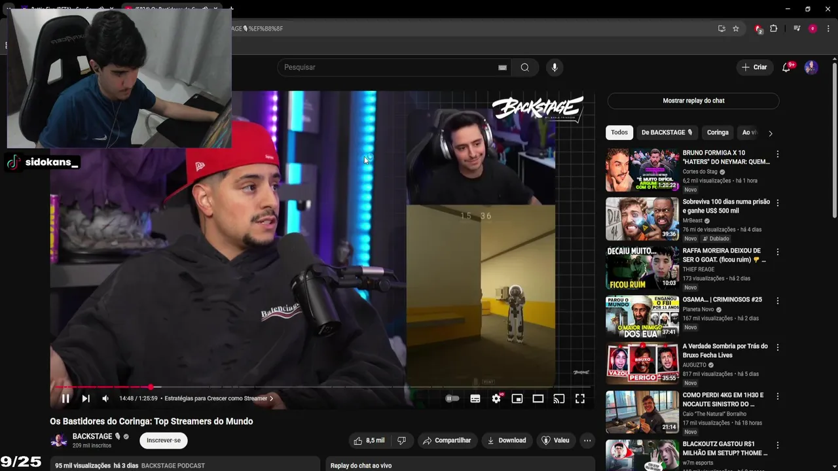Screen dimensions: 838x471
Task: Mute the video volume speaker icon
Action: (105, 398)
